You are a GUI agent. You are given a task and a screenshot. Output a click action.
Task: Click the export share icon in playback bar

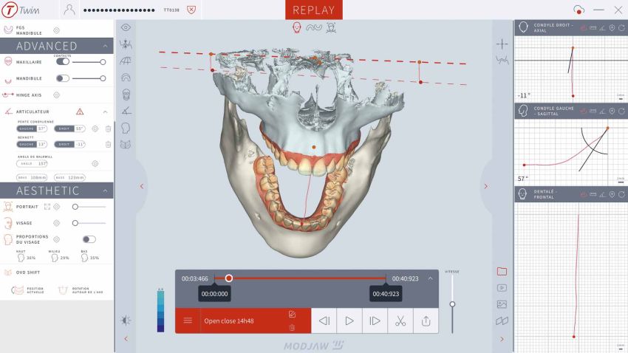pyautogui.click(x=426, y=321)
